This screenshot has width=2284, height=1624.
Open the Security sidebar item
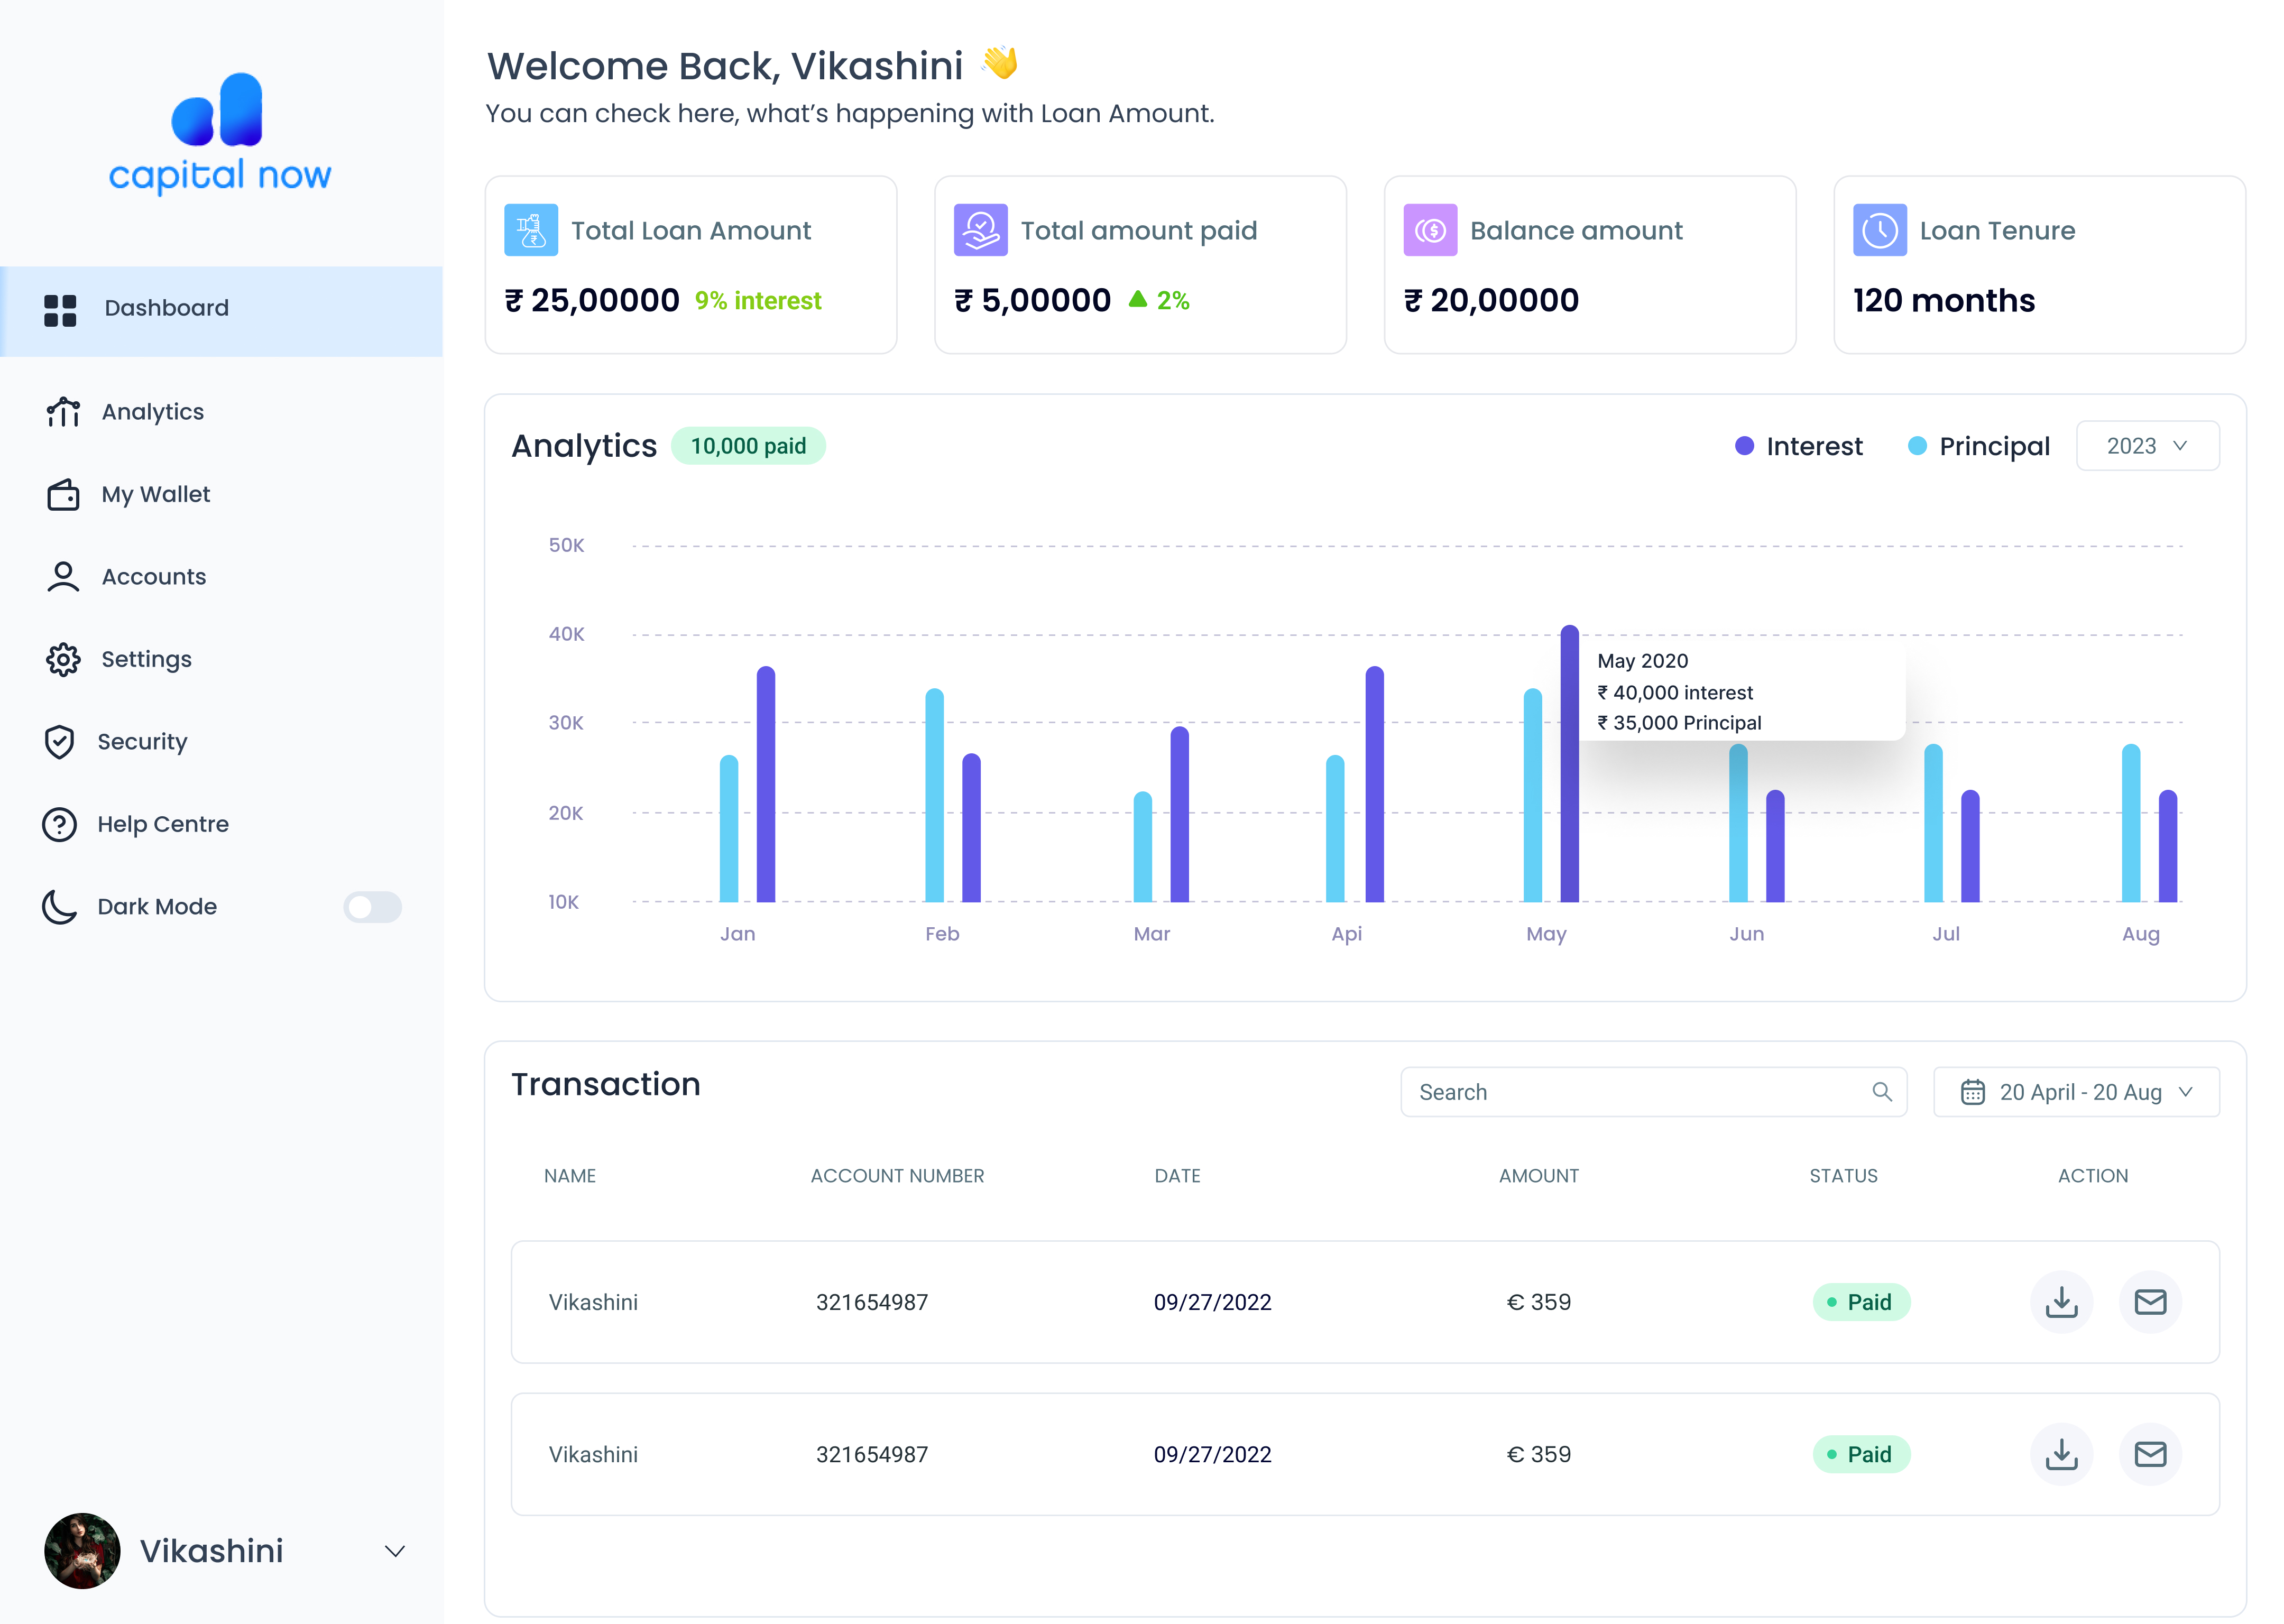pyautogui.click(x=142, y=742)
